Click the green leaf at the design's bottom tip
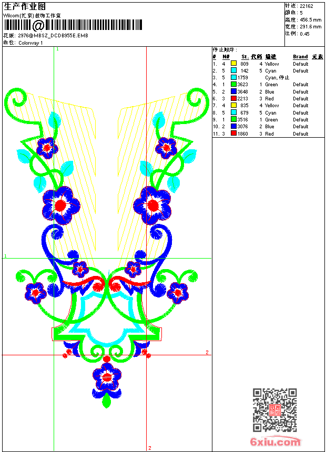This screenshot has height=452, width=326. (107, 402)
